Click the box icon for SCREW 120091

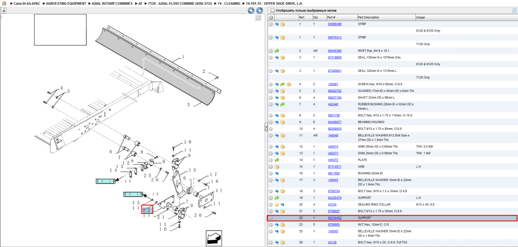point(289,84)
